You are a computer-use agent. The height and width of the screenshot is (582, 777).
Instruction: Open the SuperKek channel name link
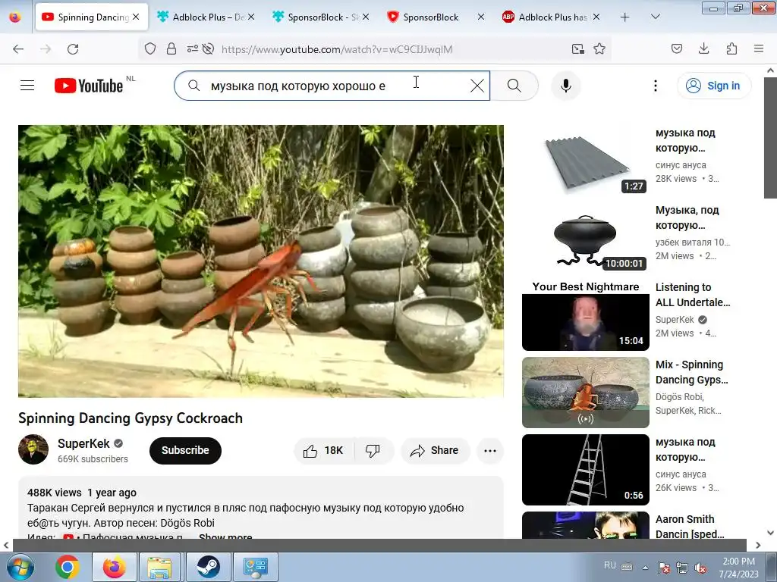point(83,443)
